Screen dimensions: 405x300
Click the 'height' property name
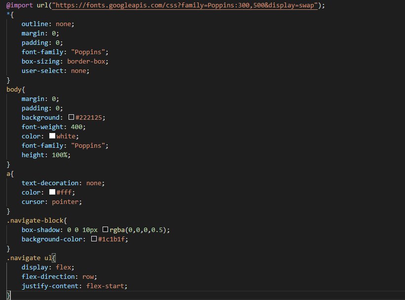(x=33, y=155)
